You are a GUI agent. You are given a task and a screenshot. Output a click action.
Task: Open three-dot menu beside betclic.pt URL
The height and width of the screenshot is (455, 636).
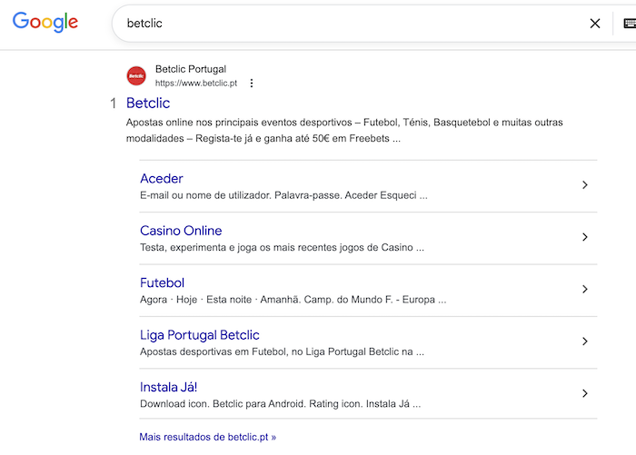252,84
